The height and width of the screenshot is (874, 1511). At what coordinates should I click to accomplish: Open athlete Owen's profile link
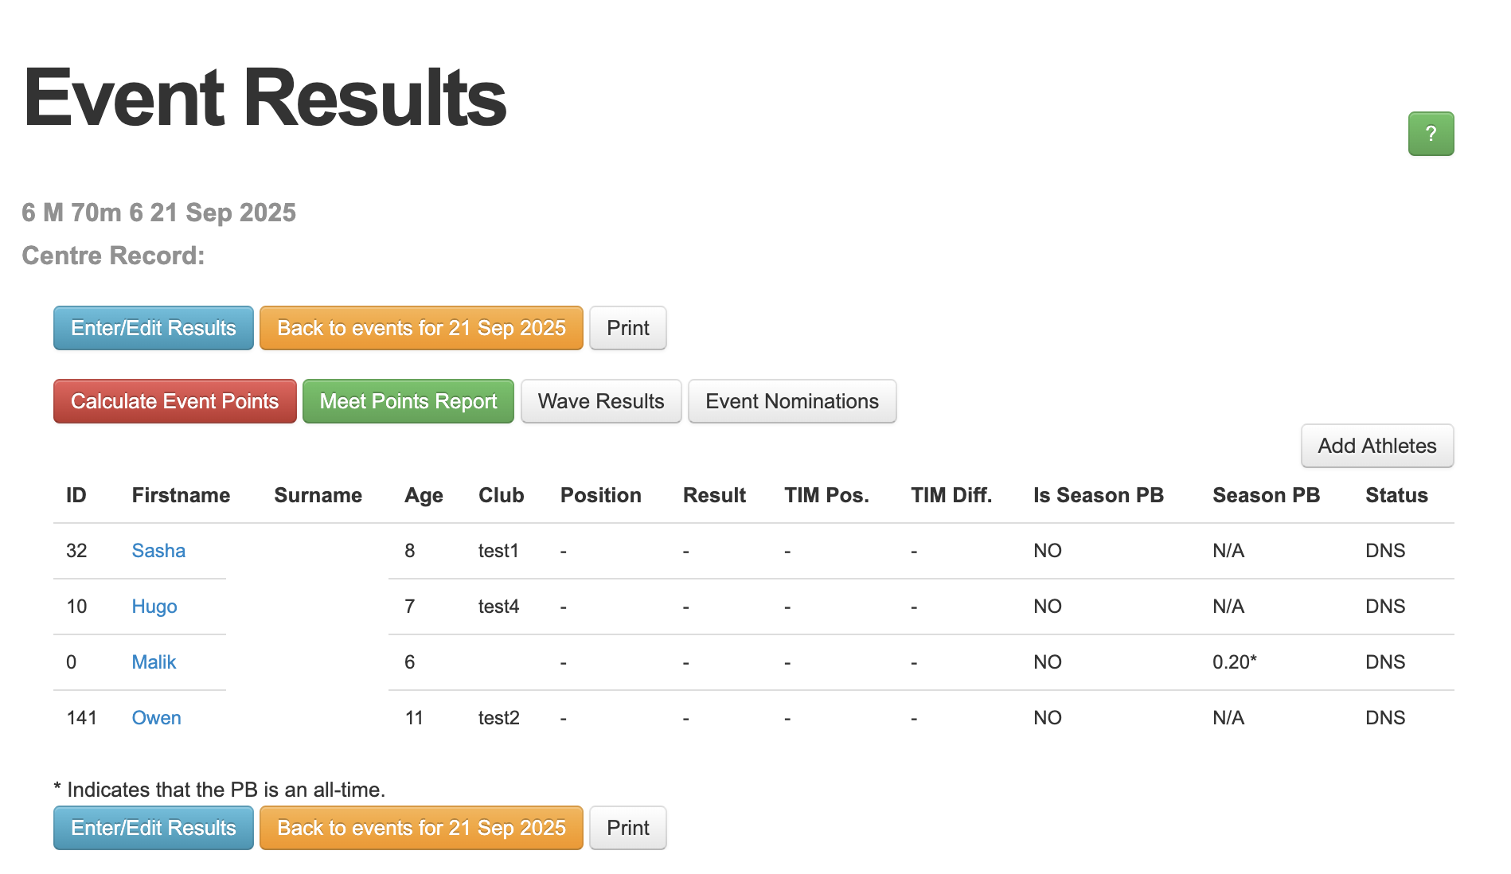pos(156,718)
